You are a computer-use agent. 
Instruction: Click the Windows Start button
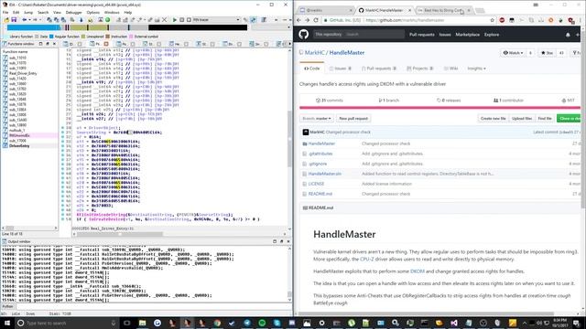point(7,323)
